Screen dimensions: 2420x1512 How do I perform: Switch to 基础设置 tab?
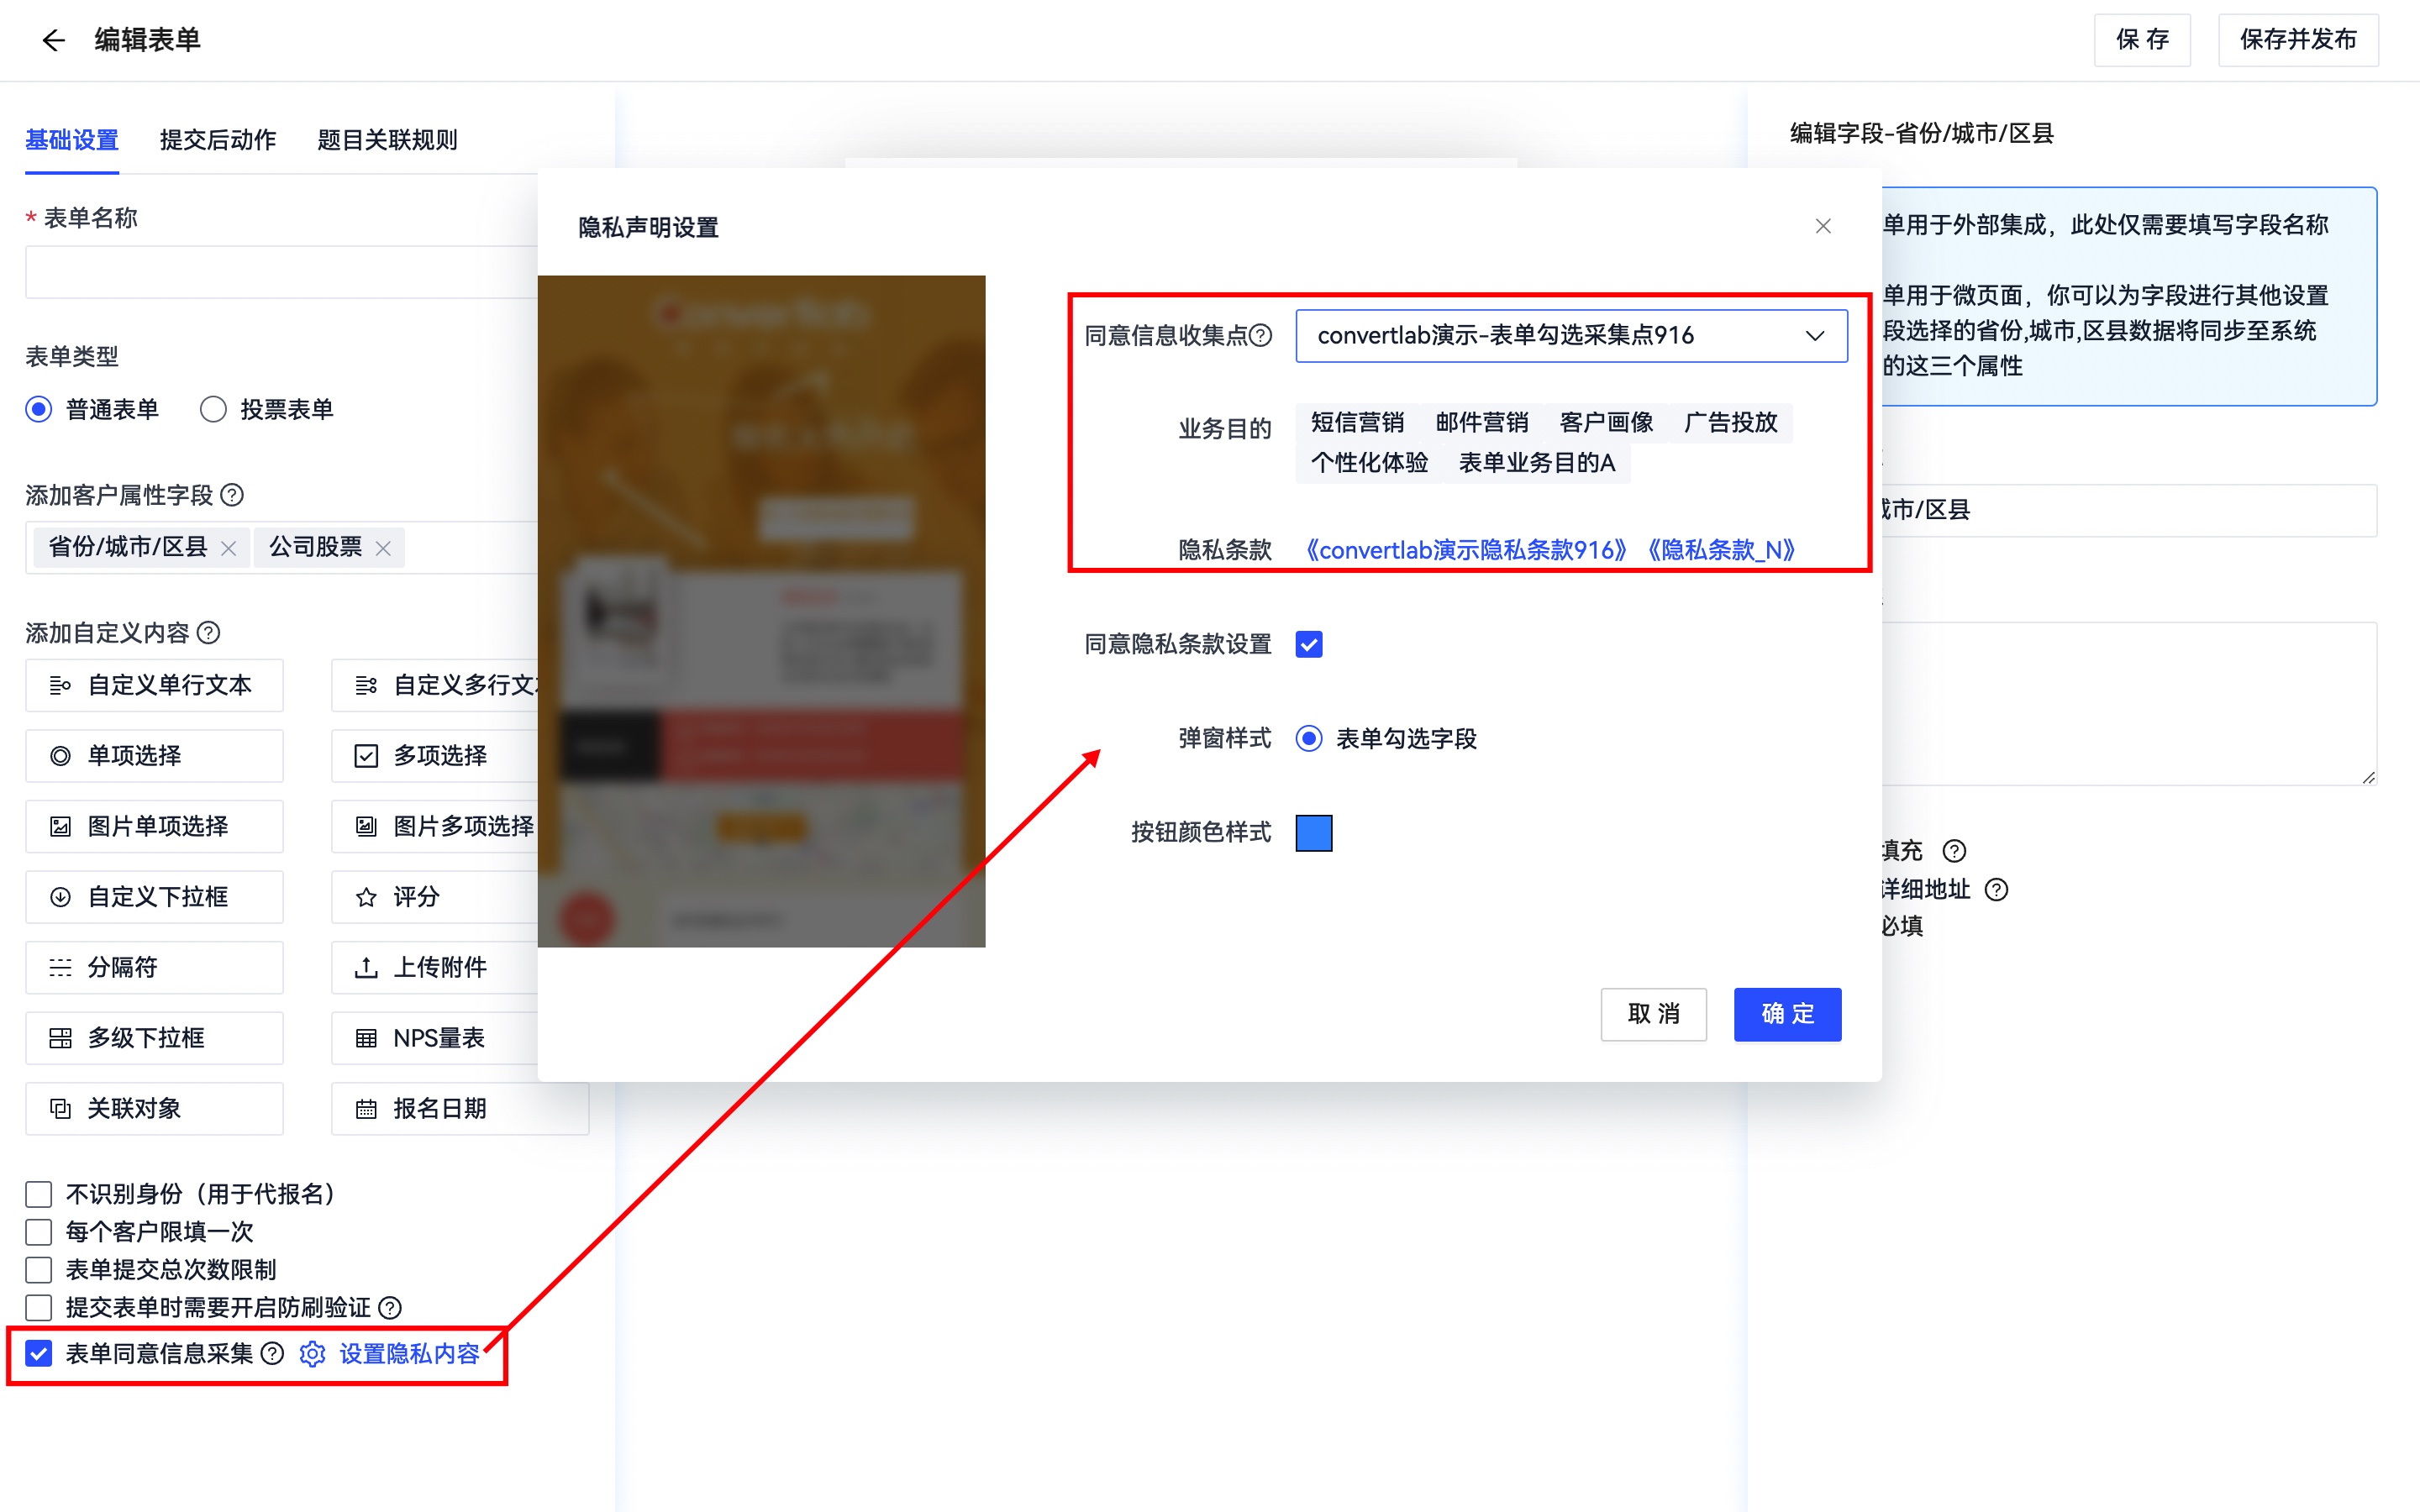pos(72,140)
